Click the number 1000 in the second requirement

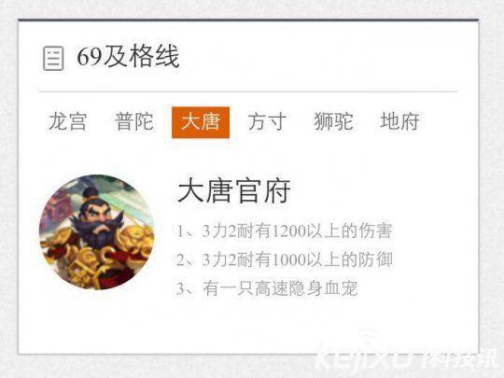coord(288,259)
